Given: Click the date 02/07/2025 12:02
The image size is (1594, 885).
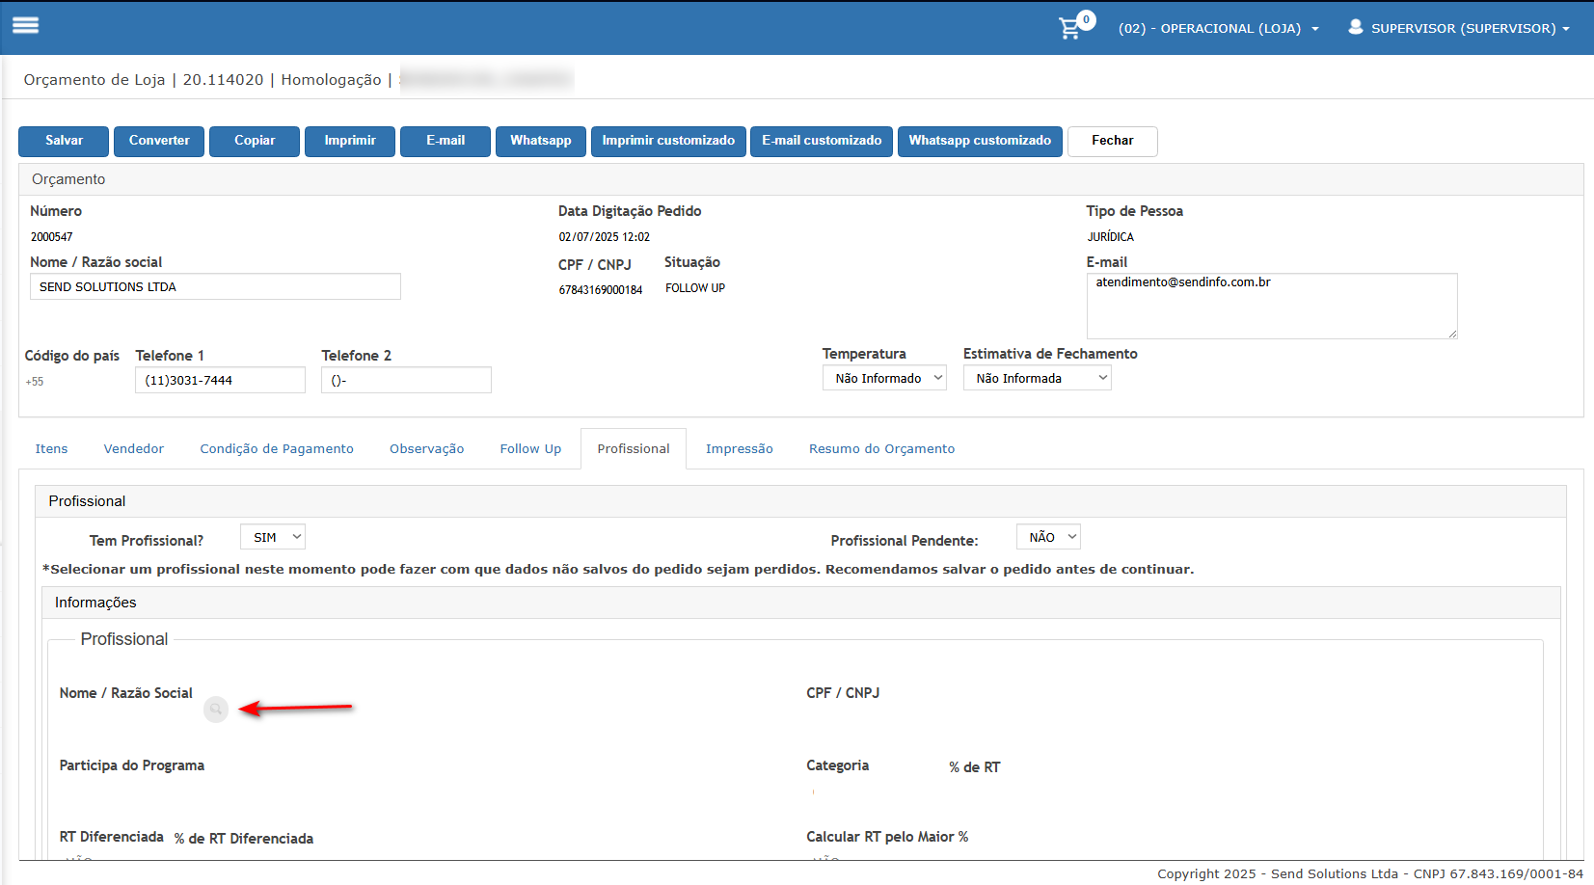Looking at the screenshot, I should [x=605, y=237].
